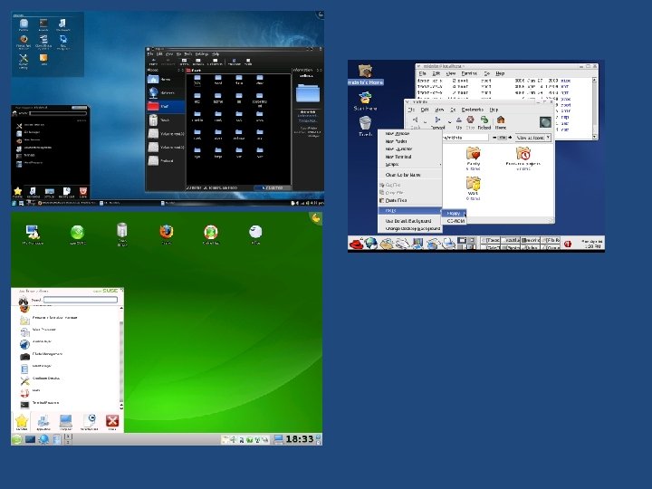Select Home in Dolphin Places panel
This screenshot has width=652, height=489.
[x=165, y=79]
